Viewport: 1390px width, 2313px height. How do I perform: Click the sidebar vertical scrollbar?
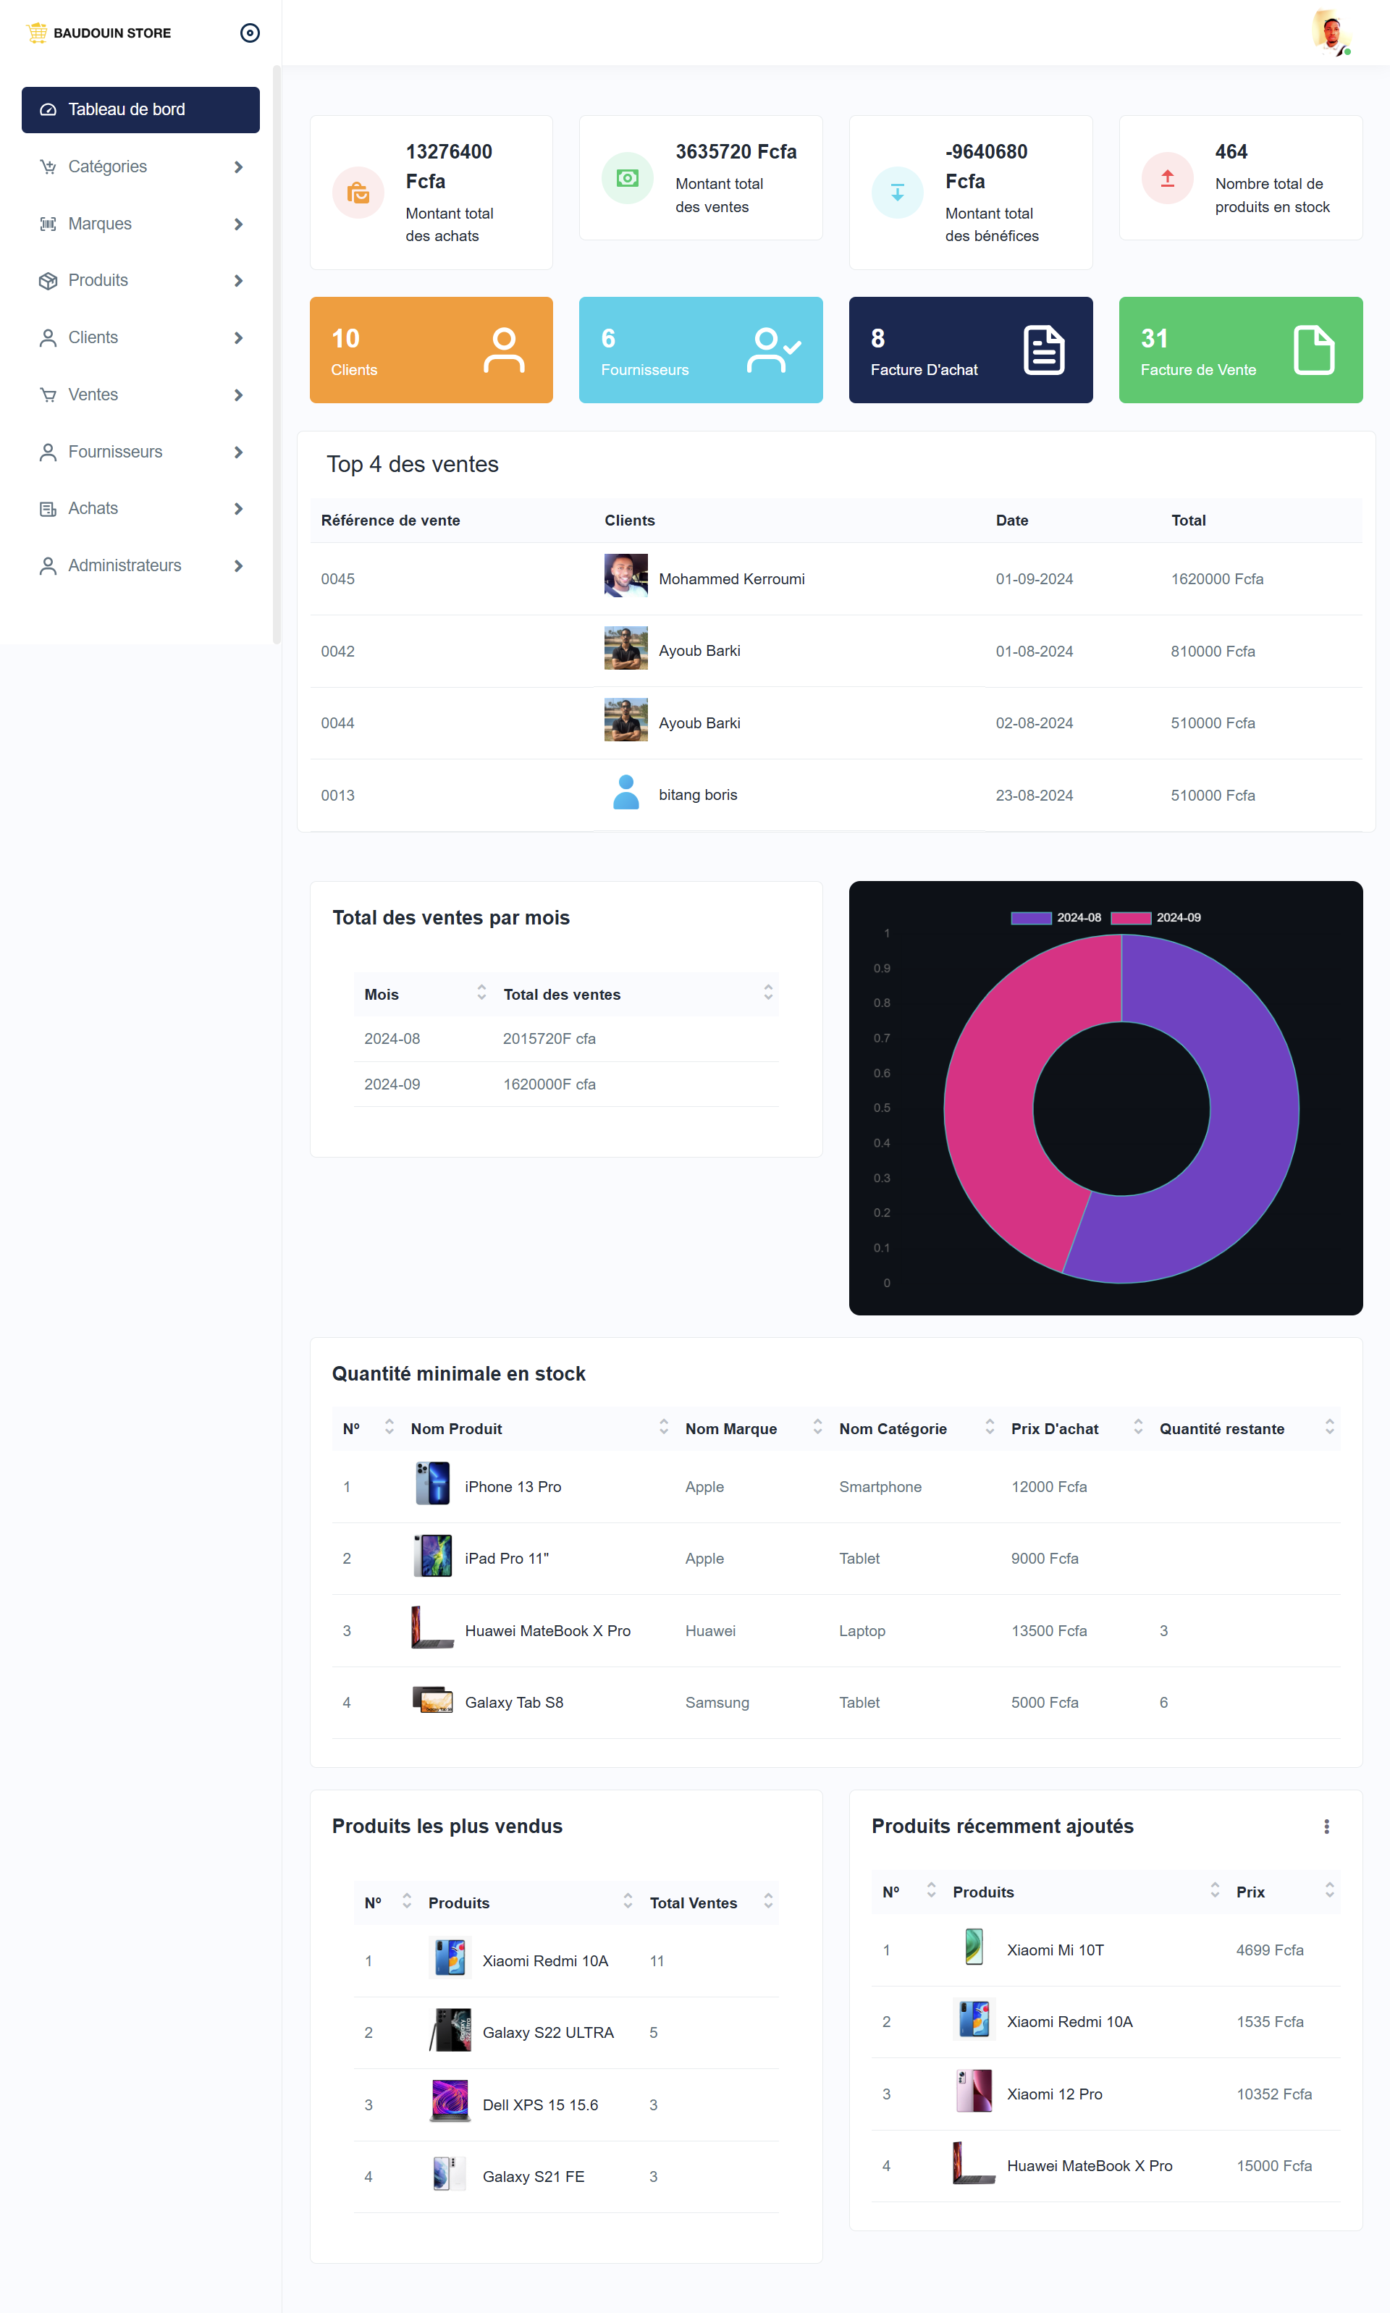coord(277,354)
